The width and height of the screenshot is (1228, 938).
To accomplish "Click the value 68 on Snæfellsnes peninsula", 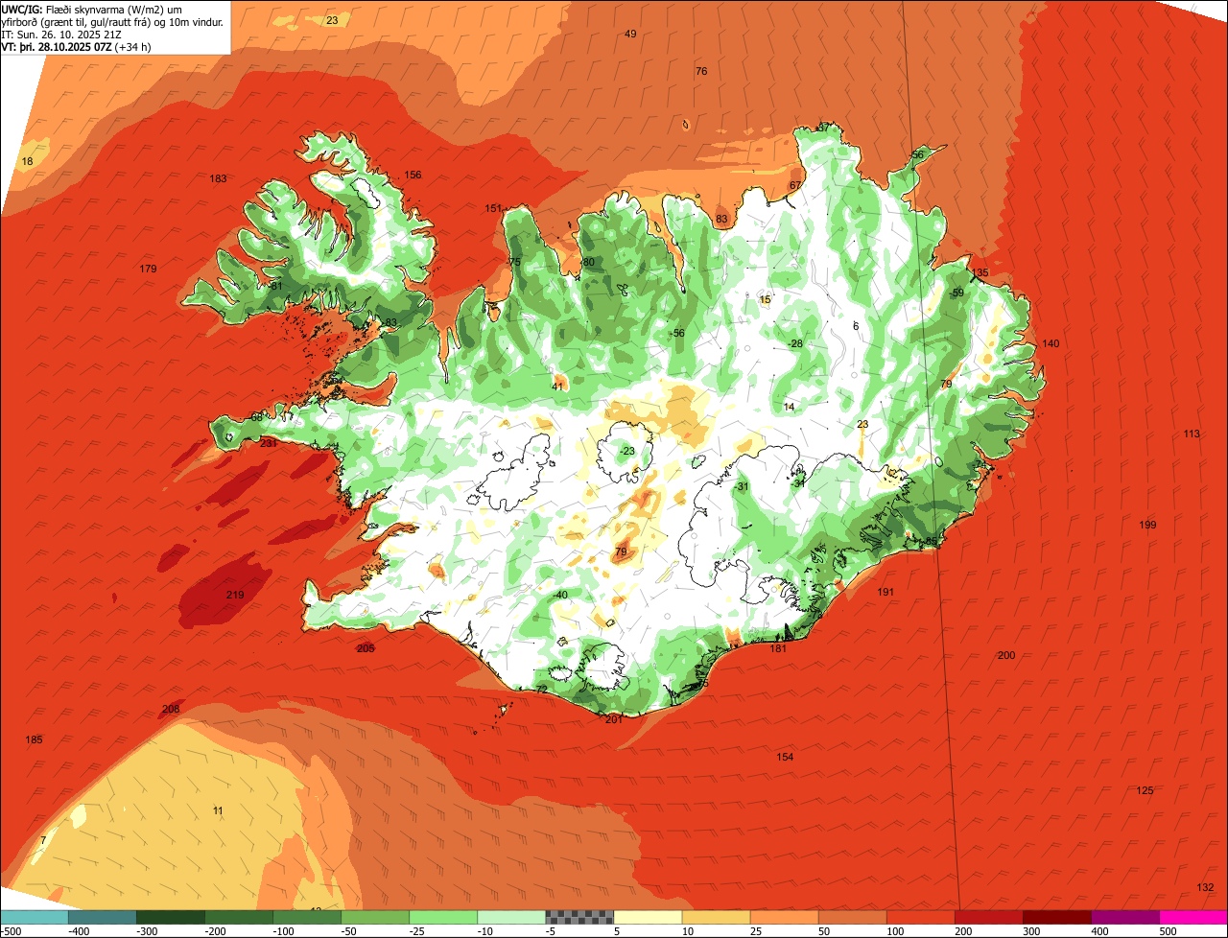I will pos(256,416).
